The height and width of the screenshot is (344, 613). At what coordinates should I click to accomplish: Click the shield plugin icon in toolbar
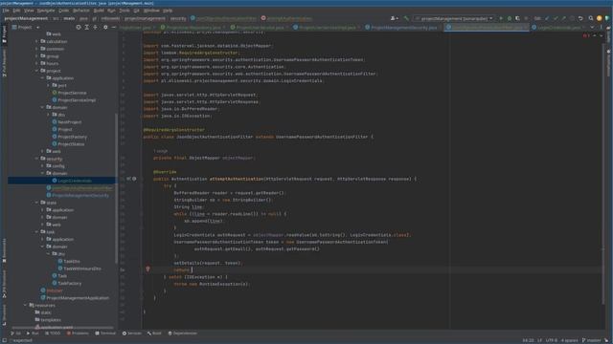(x=607, y=18)
